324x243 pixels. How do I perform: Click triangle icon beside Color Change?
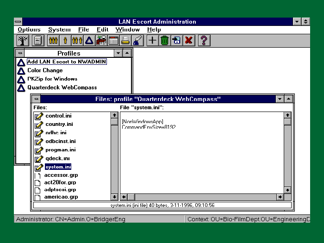pos(21,71)
